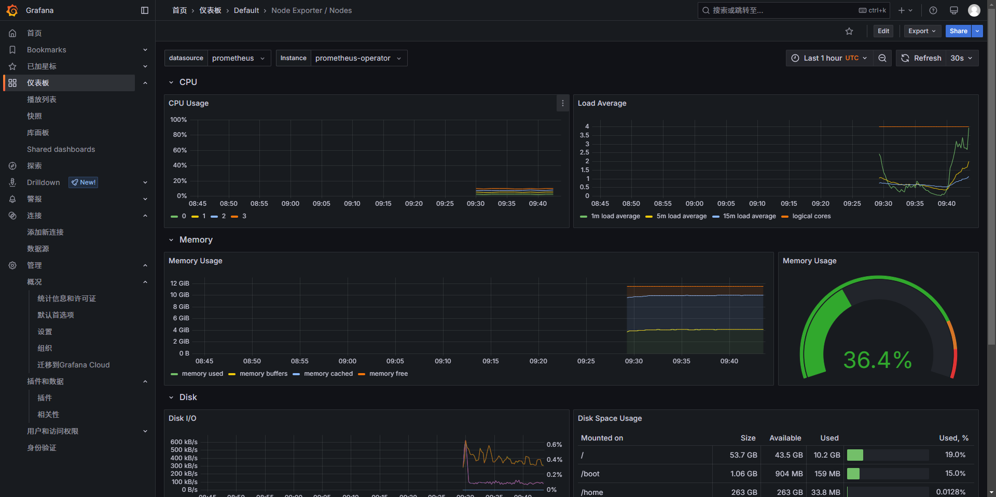Open the help question mark icon
Screen dimensions: 996x497
(x=933, y=10)
